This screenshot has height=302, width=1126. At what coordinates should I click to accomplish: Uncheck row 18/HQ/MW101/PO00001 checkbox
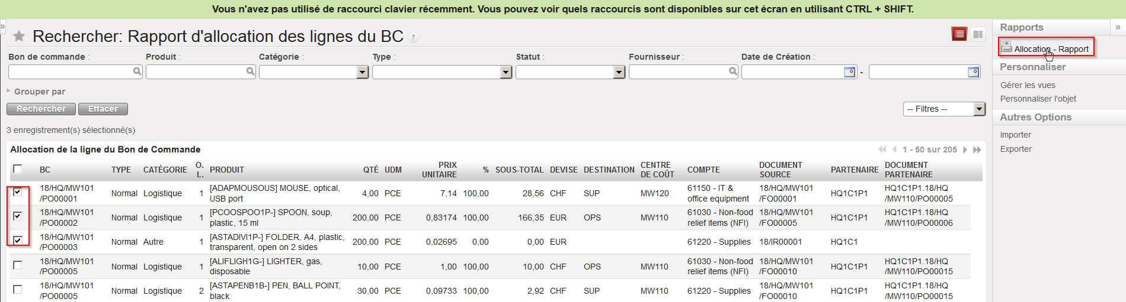tap(18, 192)
